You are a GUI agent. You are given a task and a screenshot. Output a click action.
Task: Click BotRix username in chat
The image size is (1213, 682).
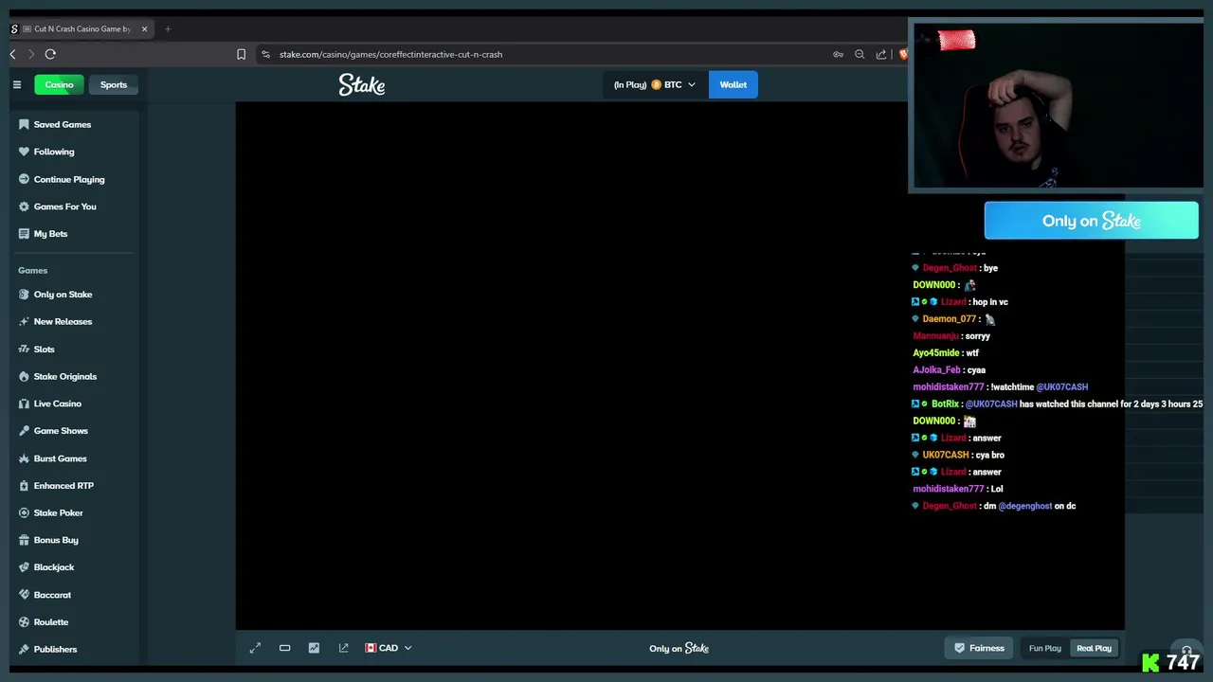tap(945, 404)
